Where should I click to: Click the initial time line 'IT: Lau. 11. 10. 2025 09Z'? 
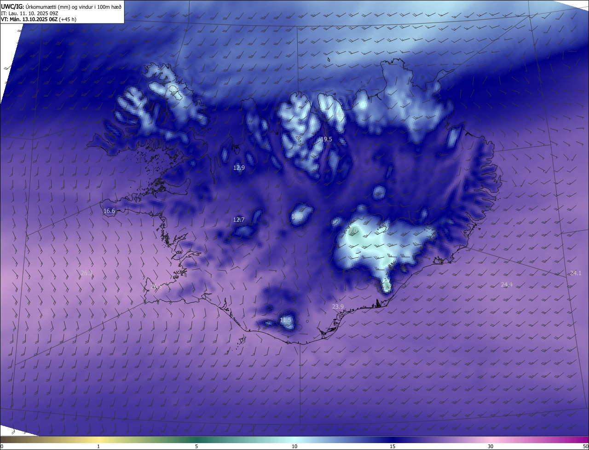pos(30,13)
